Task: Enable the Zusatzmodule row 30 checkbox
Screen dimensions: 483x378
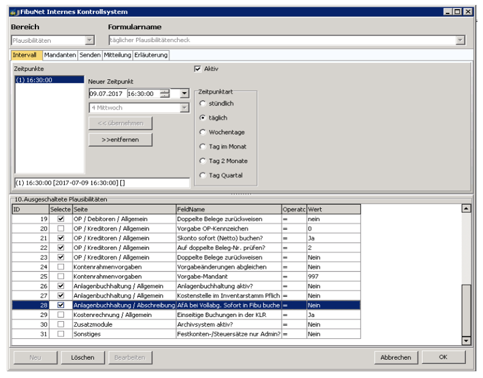Action: click(x=61, y=324)
